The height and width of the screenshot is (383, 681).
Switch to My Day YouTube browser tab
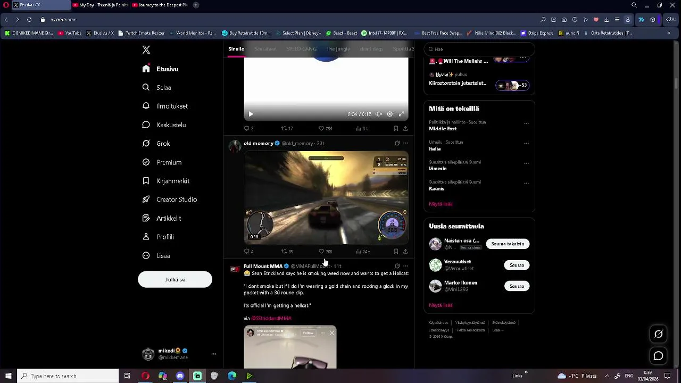tap(99, 5)
